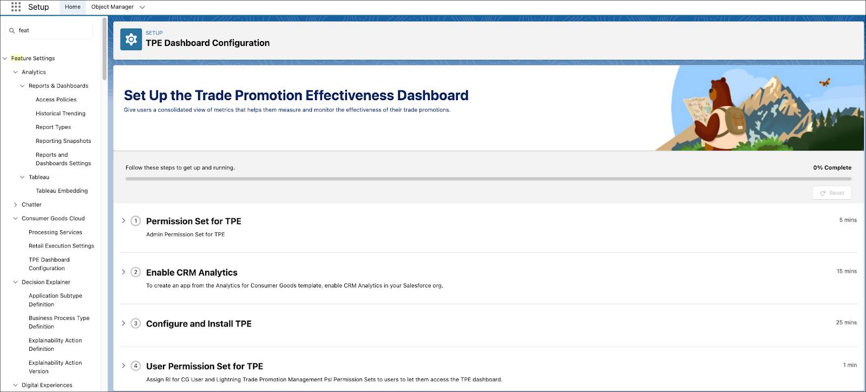Image resolution: width=866 pixels, height=392 pixels.
Task: Open Tableau Embedding in the sidebar
Action: pyautogui.click(x=62, y=191)
